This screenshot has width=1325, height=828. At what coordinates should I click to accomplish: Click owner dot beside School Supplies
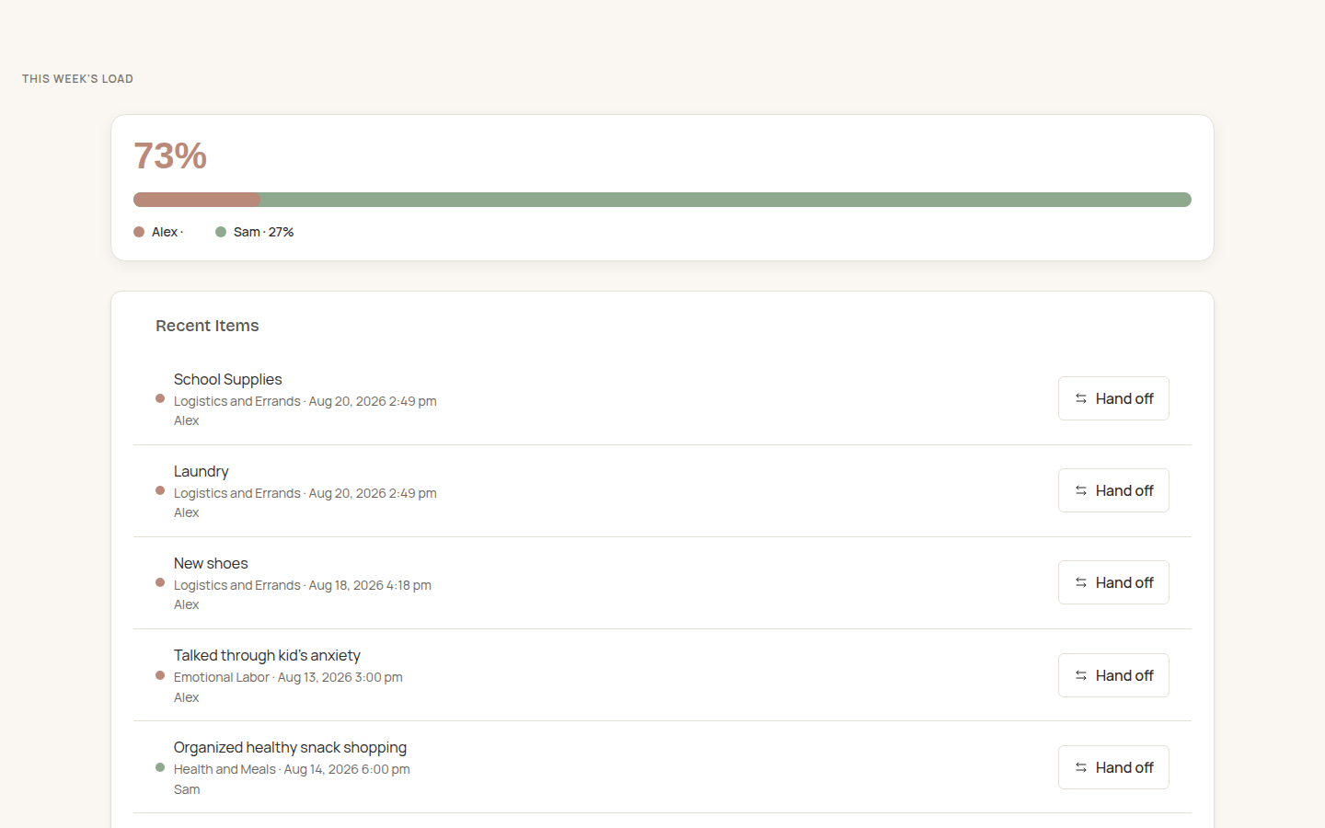tap(160, 398)
